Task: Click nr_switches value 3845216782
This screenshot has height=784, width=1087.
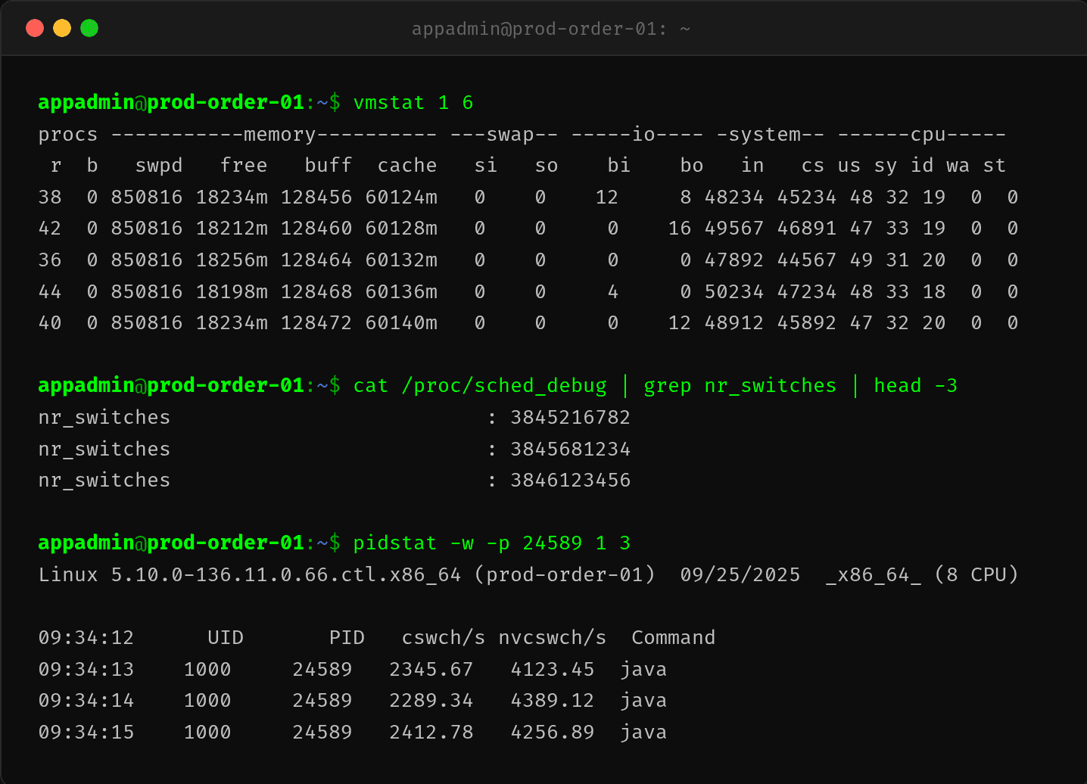Action: [571, 417]
